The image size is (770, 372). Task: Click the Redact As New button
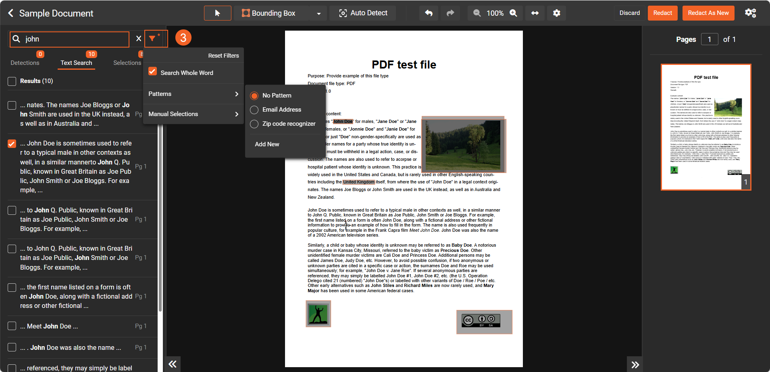click(708, 13)
